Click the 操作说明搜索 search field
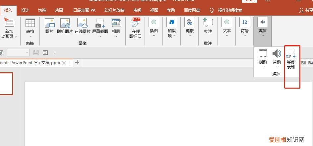The height and width of the screenshot is (146, 313). 230,10
